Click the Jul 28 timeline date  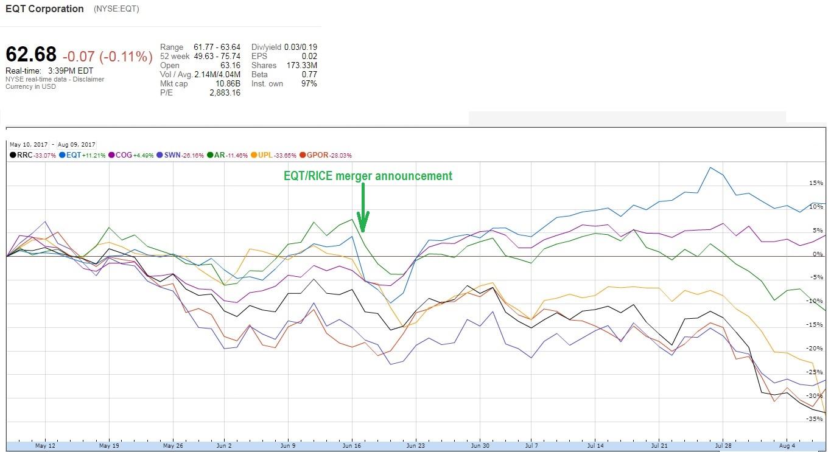(723, 446)
